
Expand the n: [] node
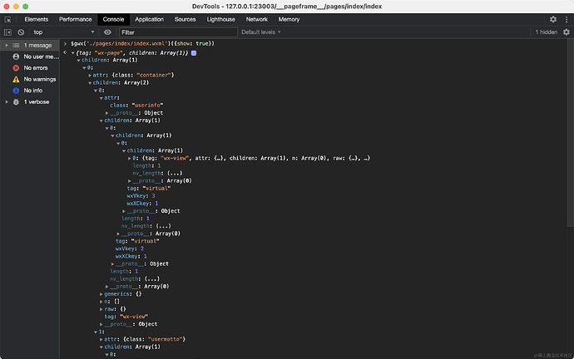coord(101,302)
